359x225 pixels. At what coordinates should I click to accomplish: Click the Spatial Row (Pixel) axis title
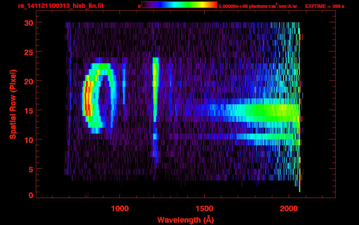(13, 104)
